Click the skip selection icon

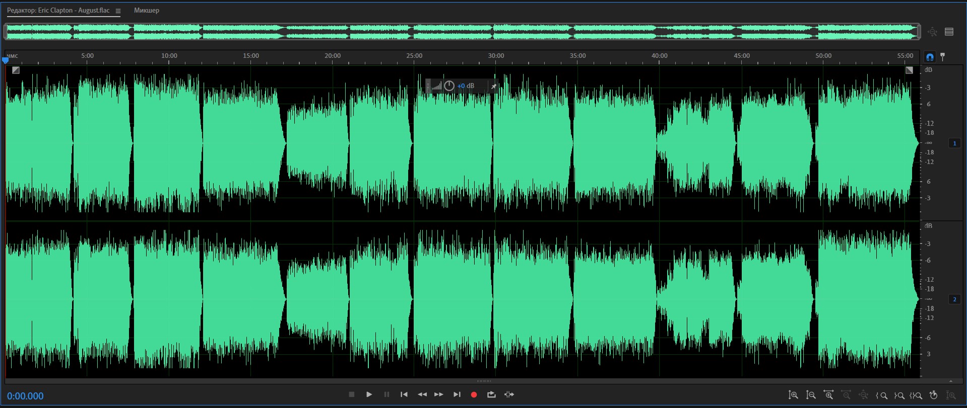(509, 395)
